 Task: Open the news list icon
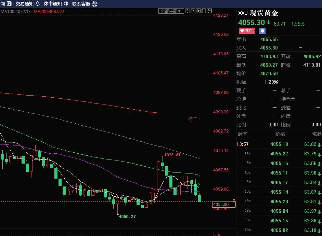click(x=9, y=4)
